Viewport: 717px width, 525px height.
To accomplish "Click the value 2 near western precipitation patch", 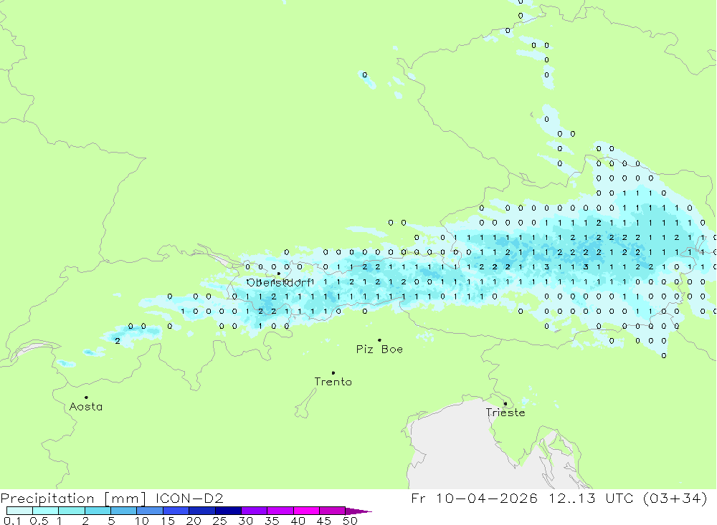I will tap(118, 341).
